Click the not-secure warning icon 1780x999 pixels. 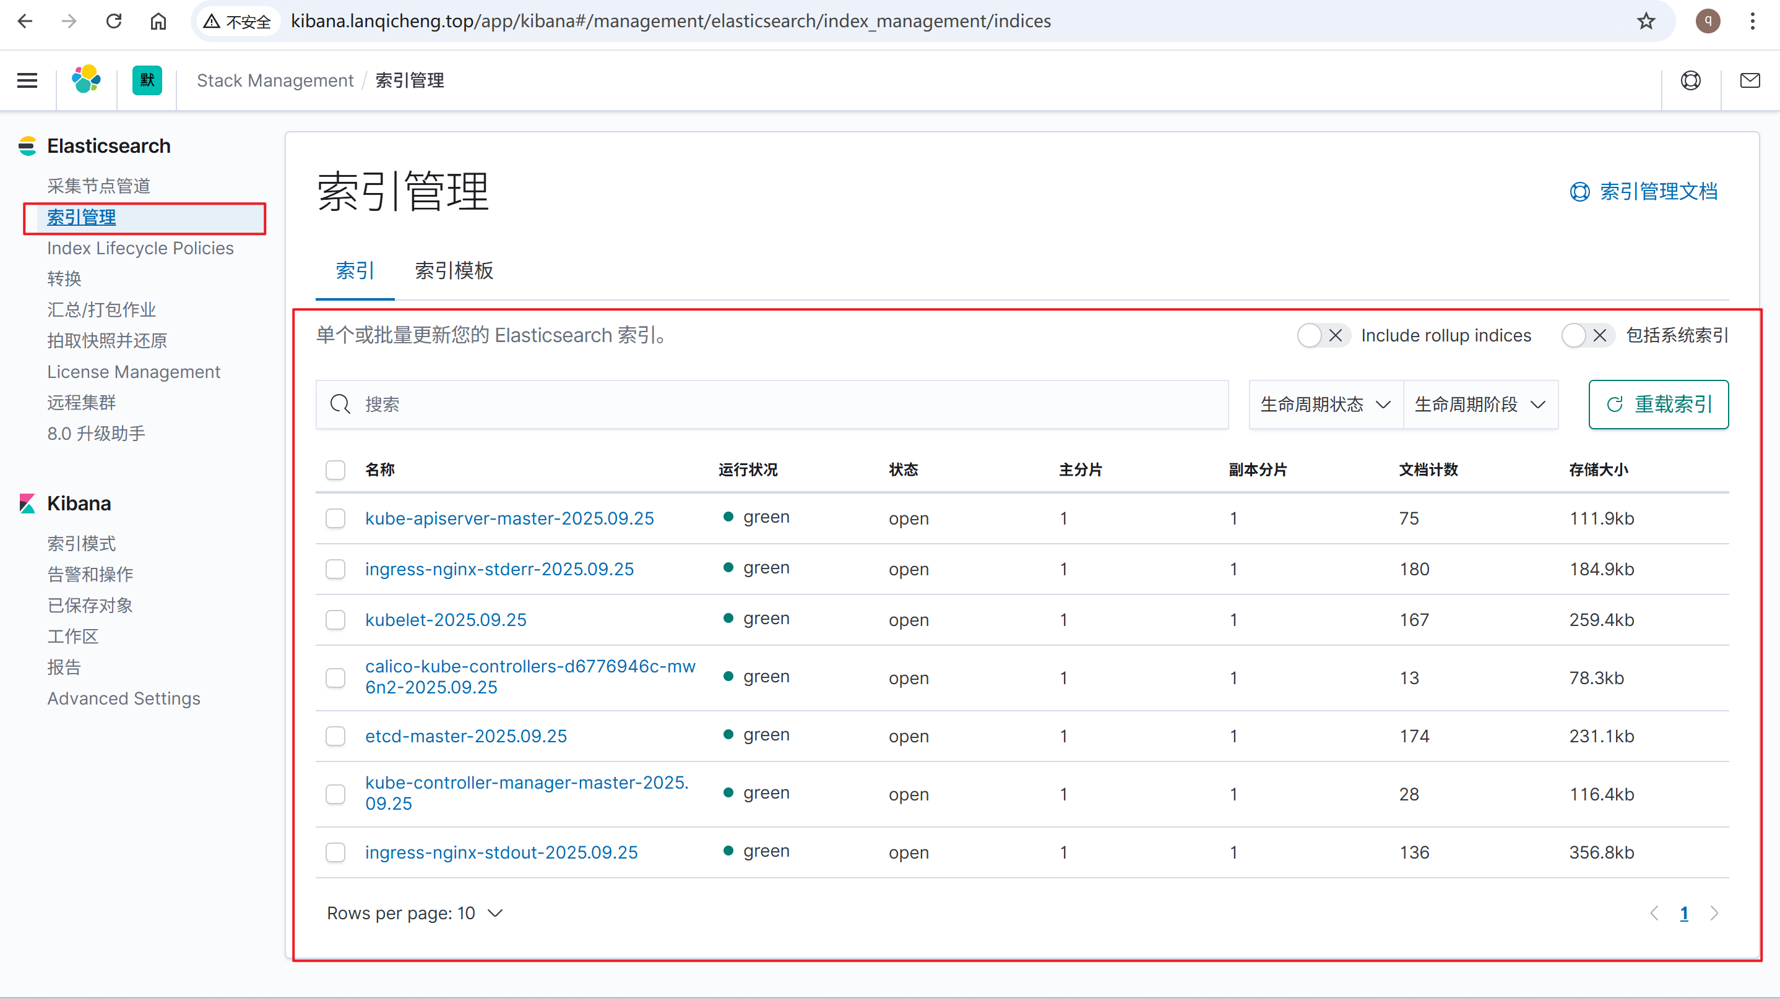click(212, 22)
